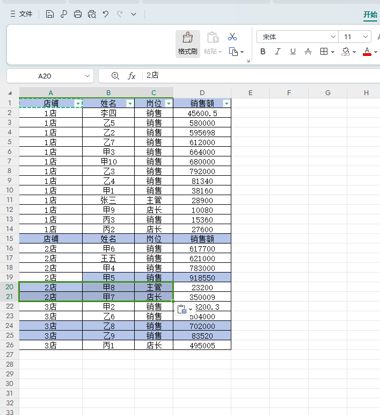
Task: Click the Cut scissors icon
Action: [x=232, y=37]
